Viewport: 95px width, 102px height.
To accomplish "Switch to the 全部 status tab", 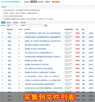I will click(x=3, y=22).
